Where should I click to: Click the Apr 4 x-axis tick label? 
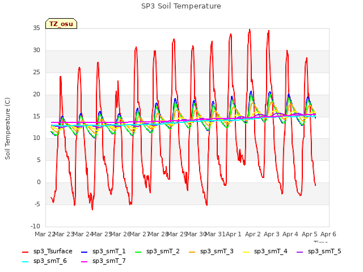(290, 234)
